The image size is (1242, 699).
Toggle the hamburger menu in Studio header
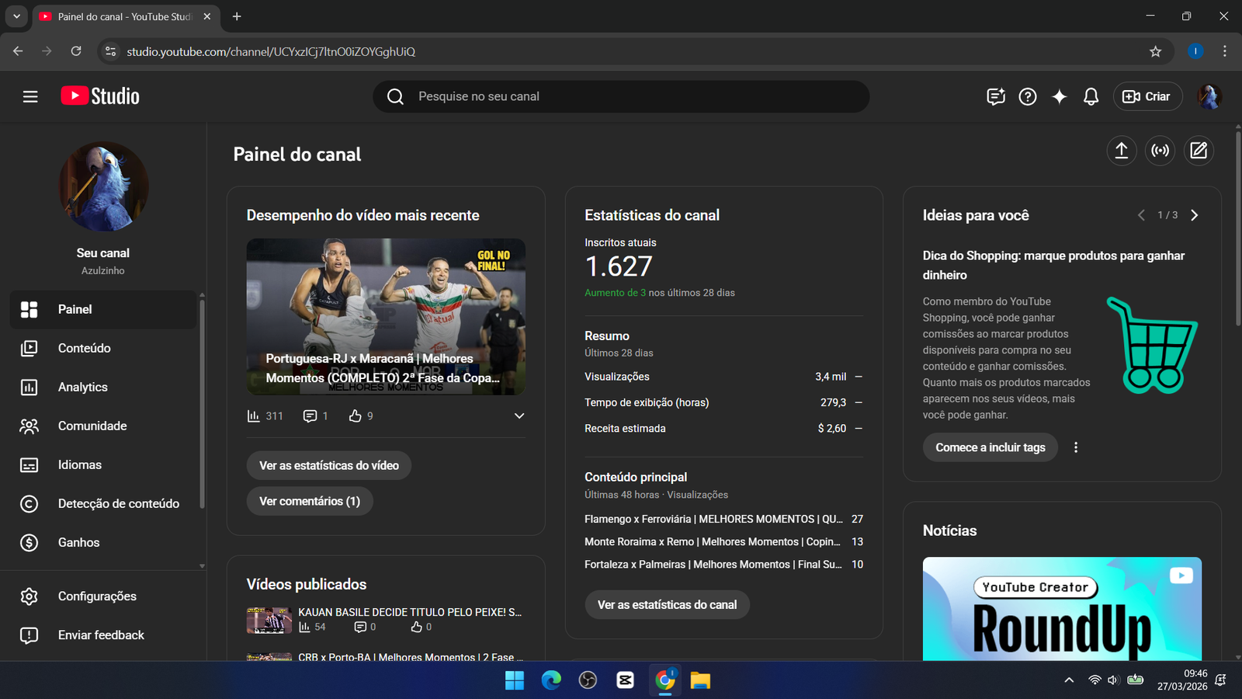[30, 96]
